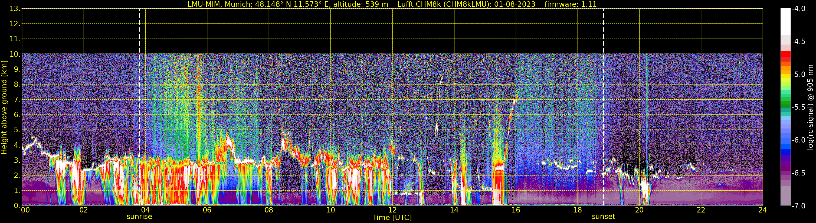Click 'firmware: 1.11' in the title

click(571, 4)
